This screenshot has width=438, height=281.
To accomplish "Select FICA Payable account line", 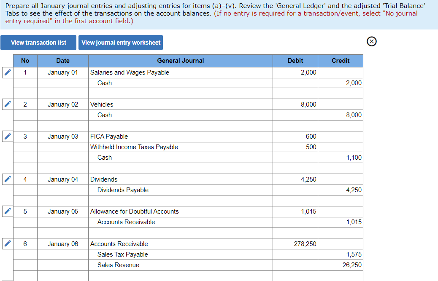I will [181, 136].
